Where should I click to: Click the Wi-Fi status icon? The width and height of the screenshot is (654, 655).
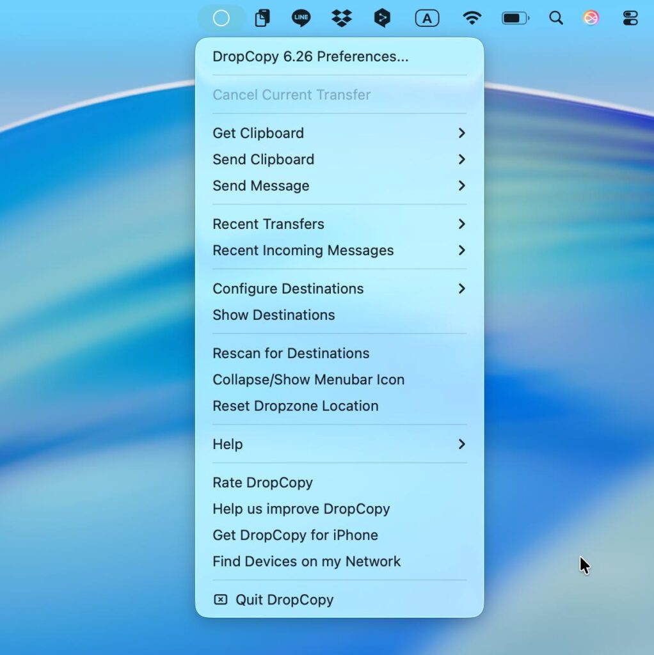click(472, 18)
